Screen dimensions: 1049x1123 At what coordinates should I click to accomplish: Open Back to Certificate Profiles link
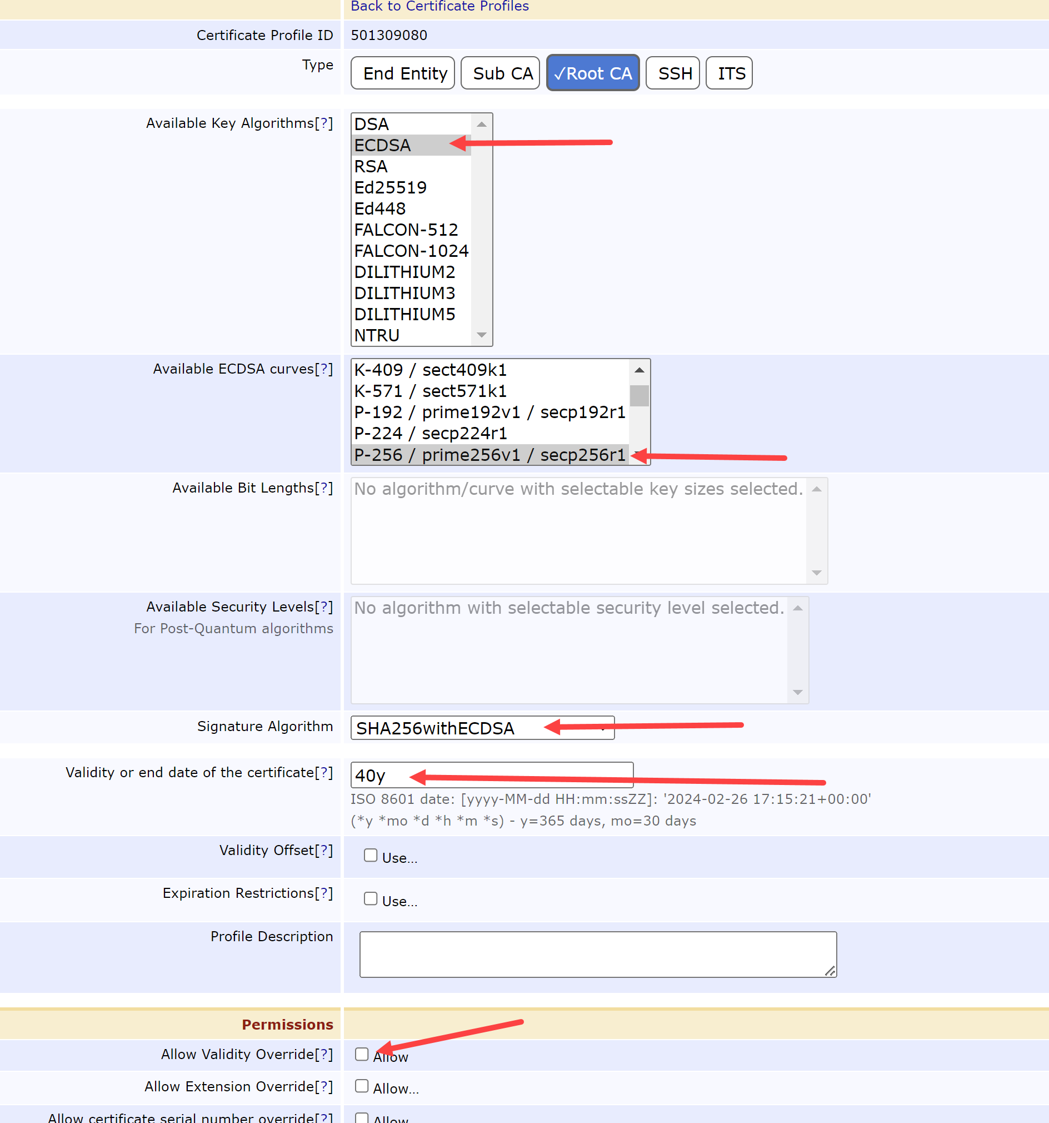[x=439, y=7]
